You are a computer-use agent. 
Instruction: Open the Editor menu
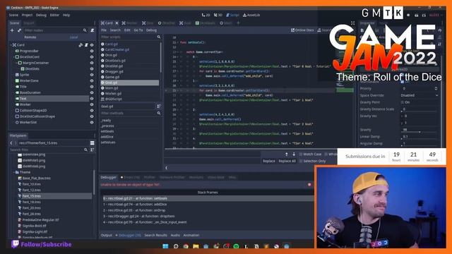coord(54,15)
